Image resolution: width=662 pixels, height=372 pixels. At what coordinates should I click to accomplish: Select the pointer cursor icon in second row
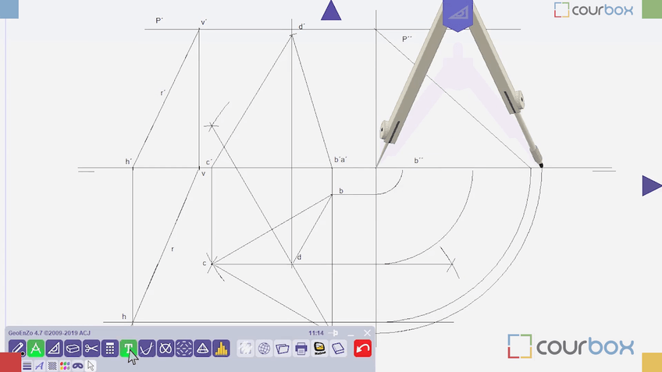pos(91,365)
